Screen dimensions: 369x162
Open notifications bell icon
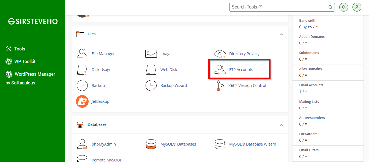(344, 7)
